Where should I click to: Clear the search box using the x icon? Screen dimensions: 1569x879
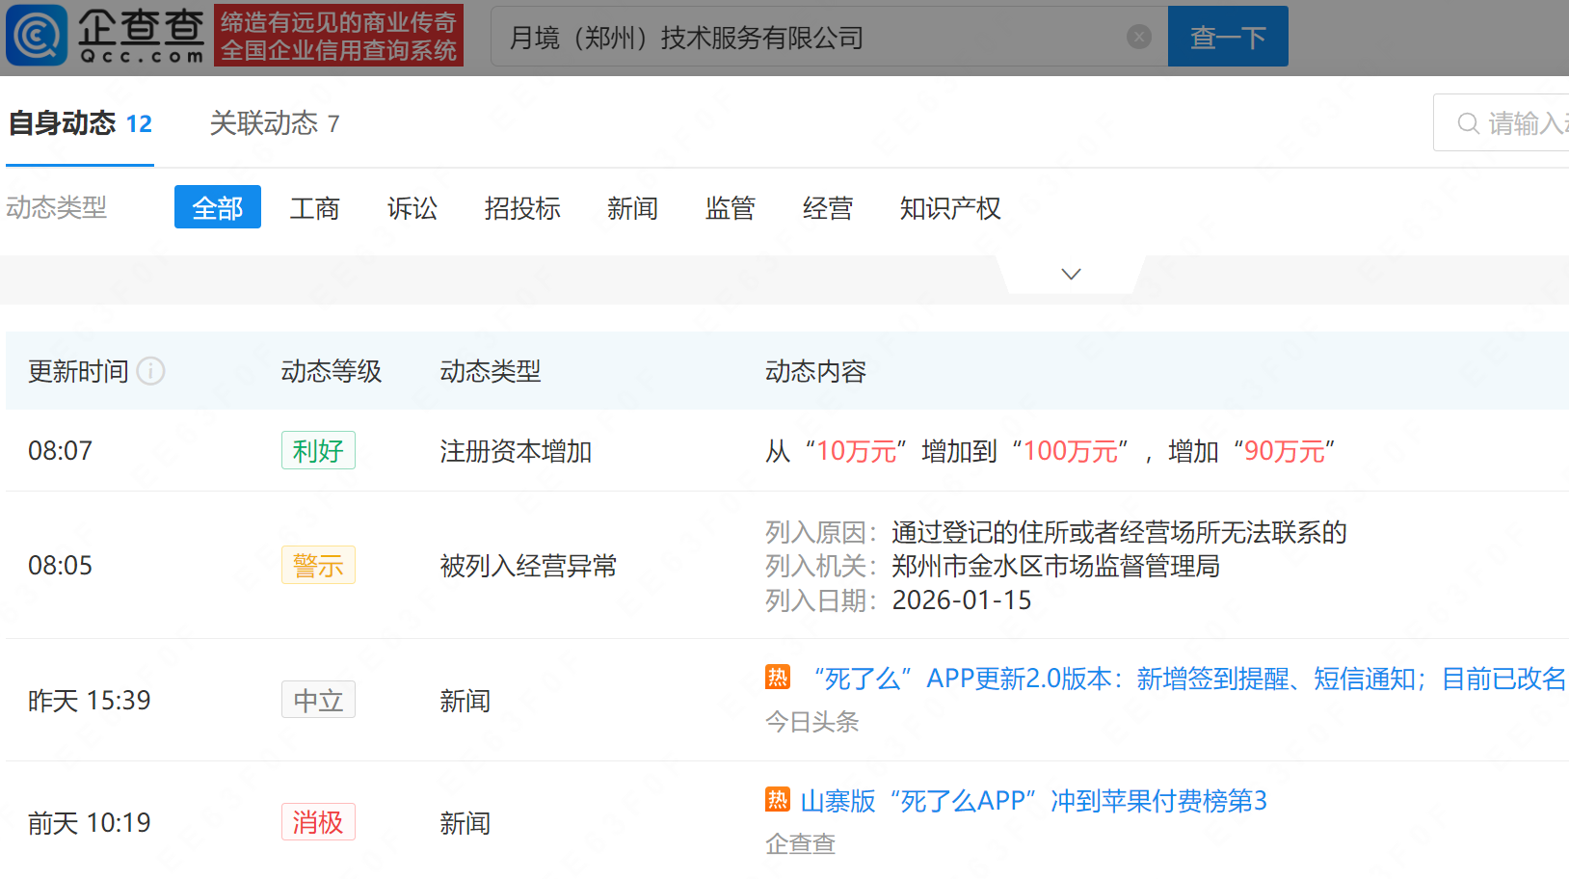point(1139,37)
